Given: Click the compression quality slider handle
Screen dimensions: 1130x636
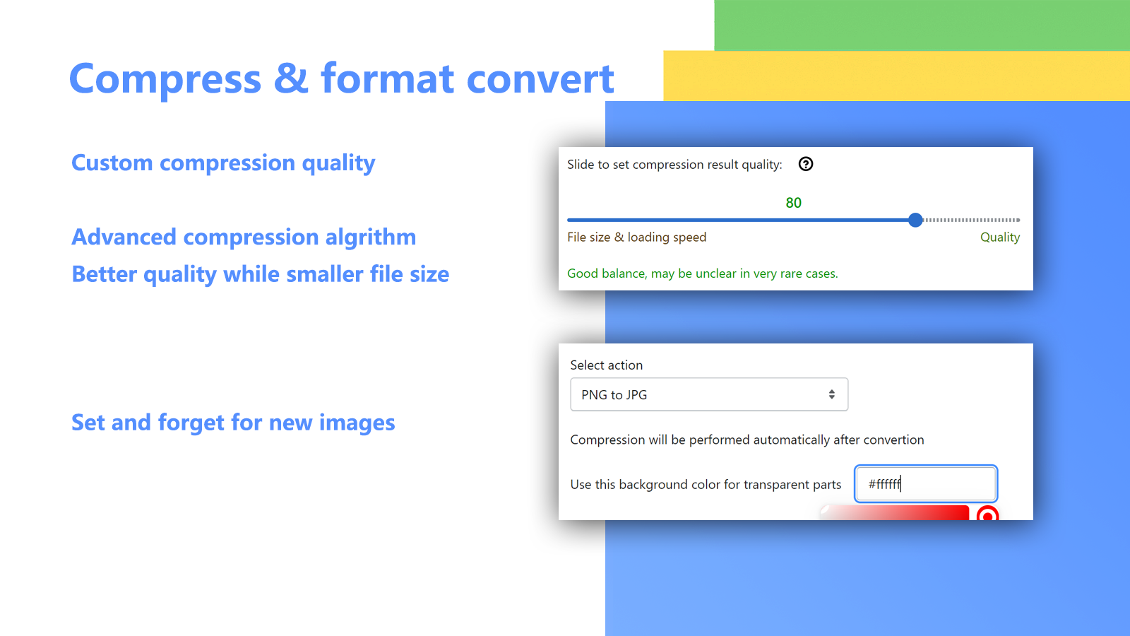Looking at the screenshot, I should [x=915, y=220].
